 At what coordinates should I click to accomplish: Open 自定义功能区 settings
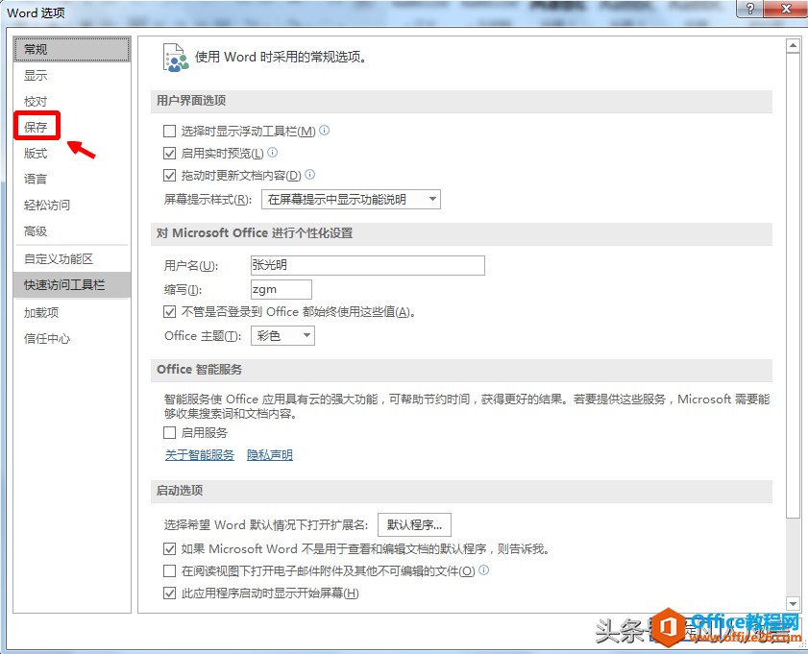[72, 259]
